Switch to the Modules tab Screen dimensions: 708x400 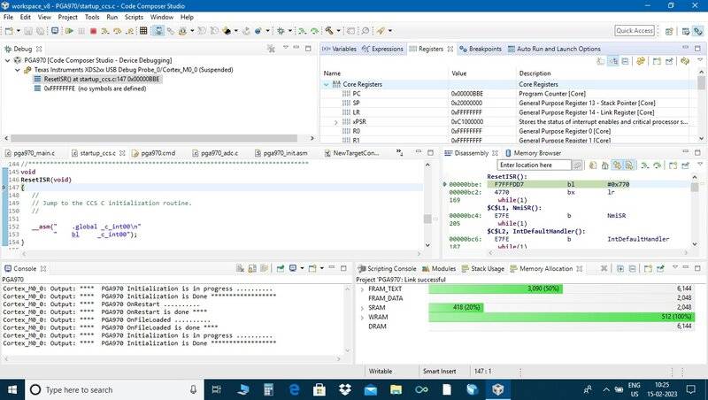(439, 269)
